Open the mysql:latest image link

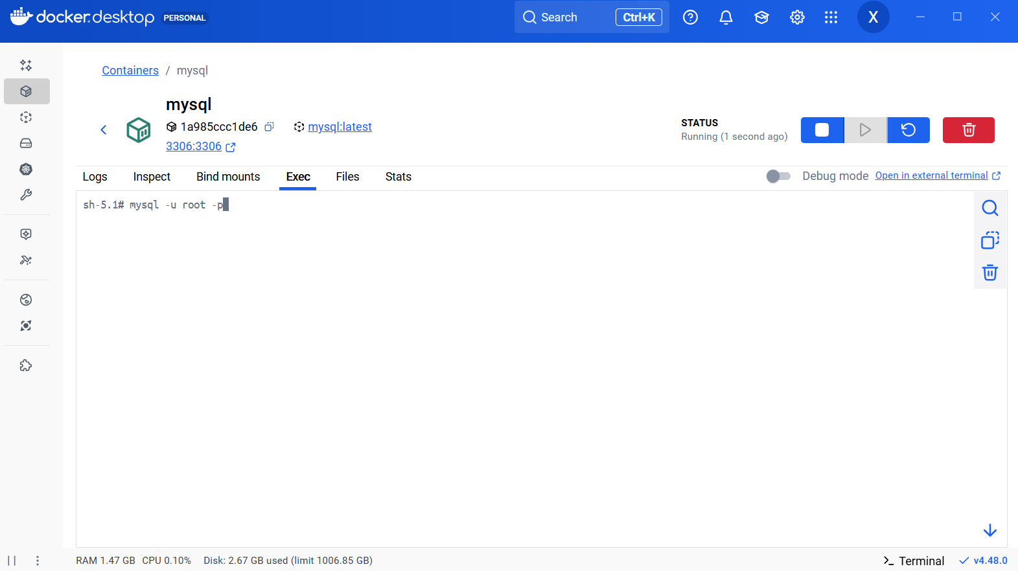(x=340, y=127)
